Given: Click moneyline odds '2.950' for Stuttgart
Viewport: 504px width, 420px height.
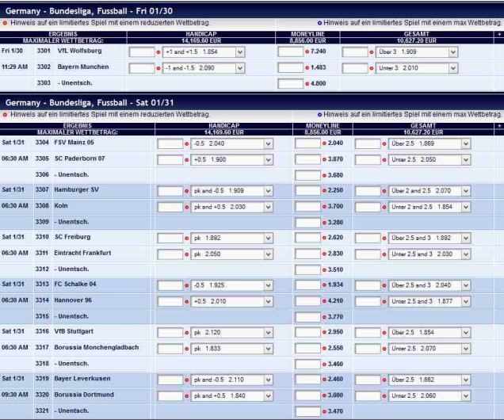Looking at the screenshot, I should [335, 332].
